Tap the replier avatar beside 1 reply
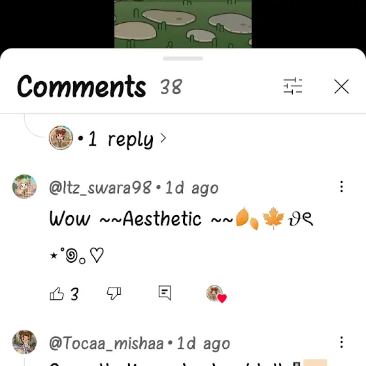Image resolution: width=366 pixels, height=366 pixels. (61, 138)
